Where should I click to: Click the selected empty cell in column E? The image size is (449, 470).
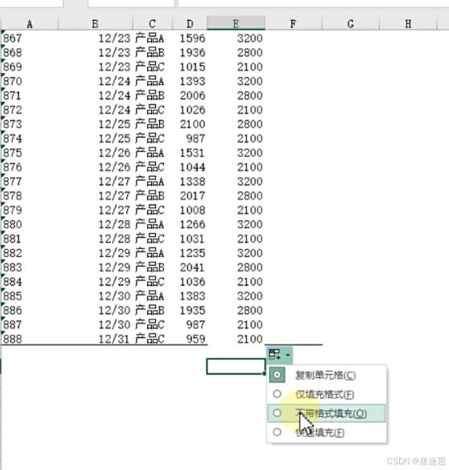(236, 366)
